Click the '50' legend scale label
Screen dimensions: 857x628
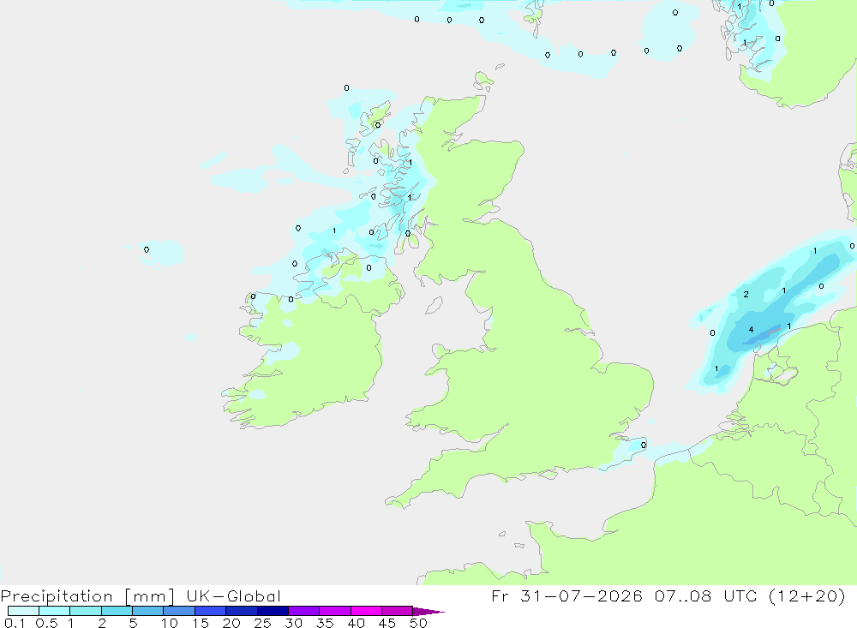coord(418,623)
